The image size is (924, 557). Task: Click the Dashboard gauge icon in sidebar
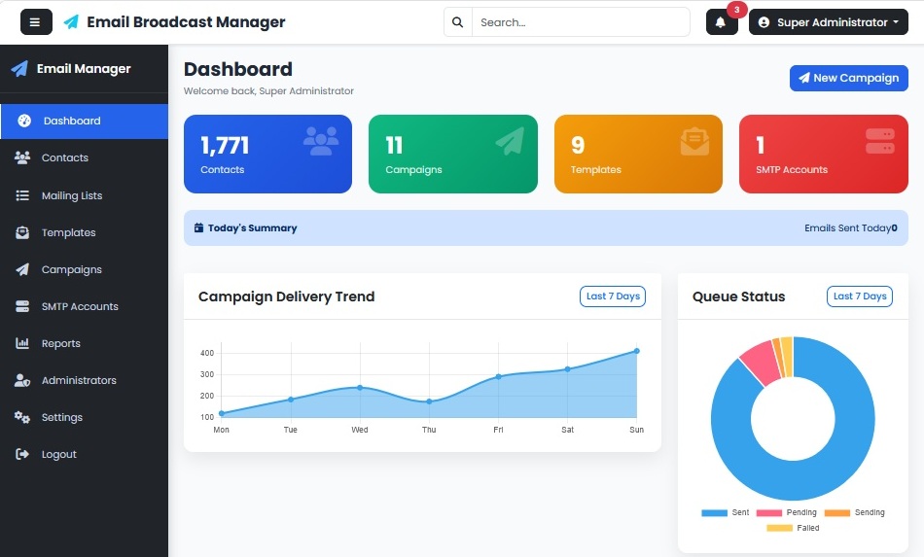point(24,121)
